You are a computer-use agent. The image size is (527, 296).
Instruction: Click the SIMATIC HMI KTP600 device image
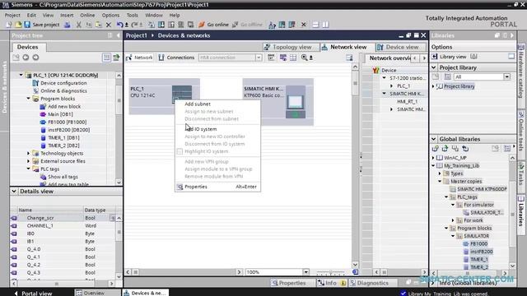(296, 102)
